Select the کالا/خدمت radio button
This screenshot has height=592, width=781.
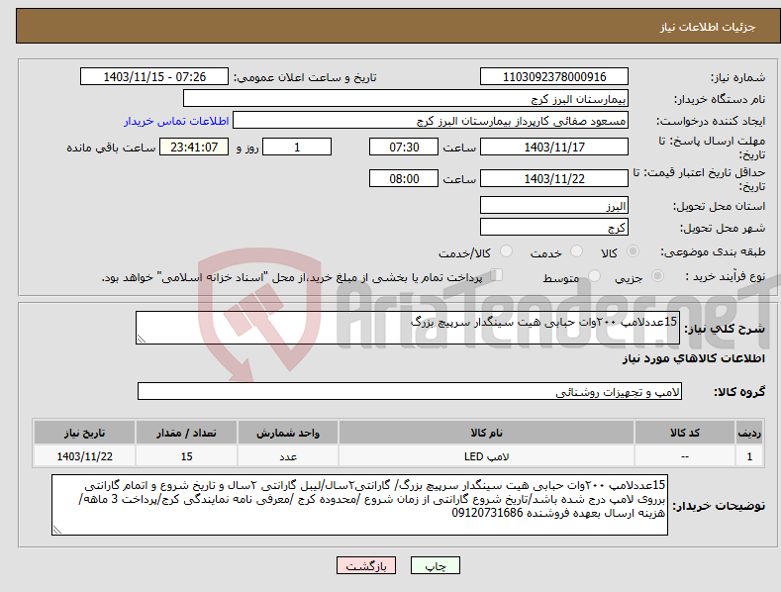pos(506,251)
